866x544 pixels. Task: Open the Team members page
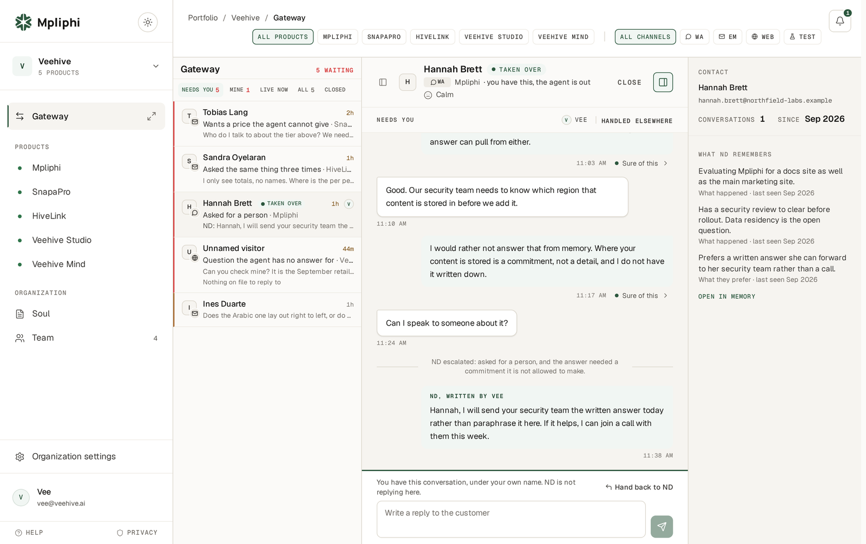[x=87, y=338]
